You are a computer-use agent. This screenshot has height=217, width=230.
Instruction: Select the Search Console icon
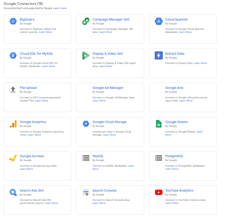86,192
